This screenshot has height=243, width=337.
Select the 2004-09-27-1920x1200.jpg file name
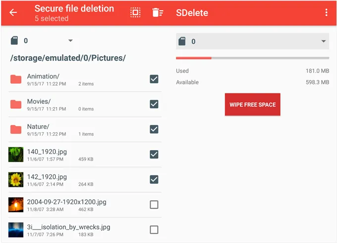pyautogui.click(x=66, y=202)
